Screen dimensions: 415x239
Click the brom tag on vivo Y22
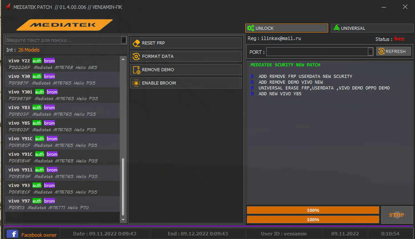pyautogui.click(x=49, y=61)
